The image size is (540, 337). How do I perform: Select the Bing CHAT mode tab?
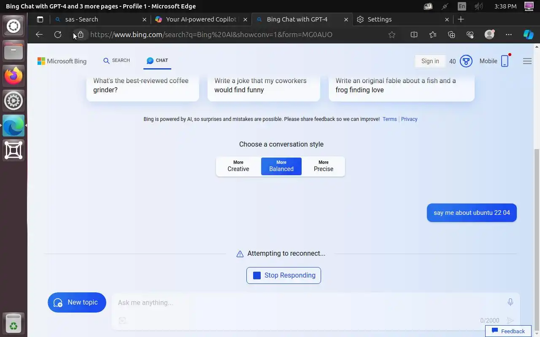(x=157, y=61)
